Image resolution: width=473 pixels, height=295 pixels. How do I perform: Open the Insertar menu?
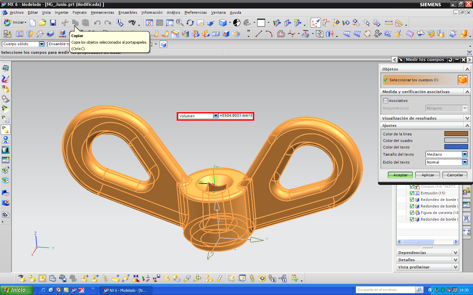tap(61, 12)
